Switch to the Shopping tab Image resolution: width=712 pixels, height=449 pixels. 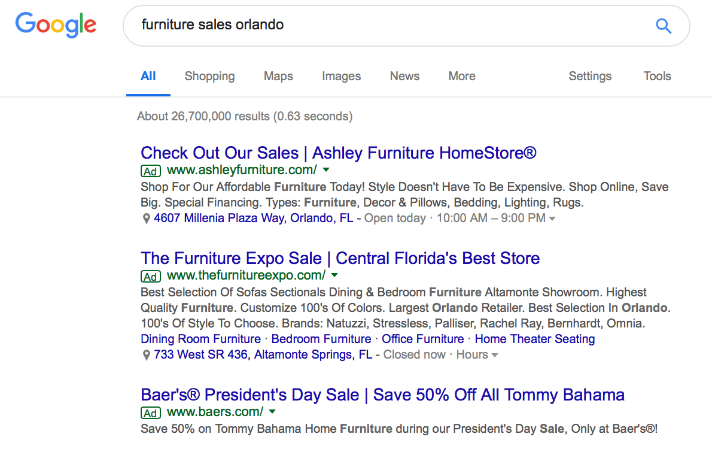pyautogui.click(x=209, y=76)
